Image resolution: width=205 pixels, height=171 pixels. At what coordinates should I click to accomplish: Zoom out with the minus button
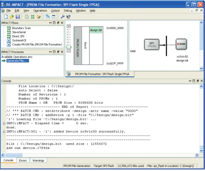(x=69, y=51)
